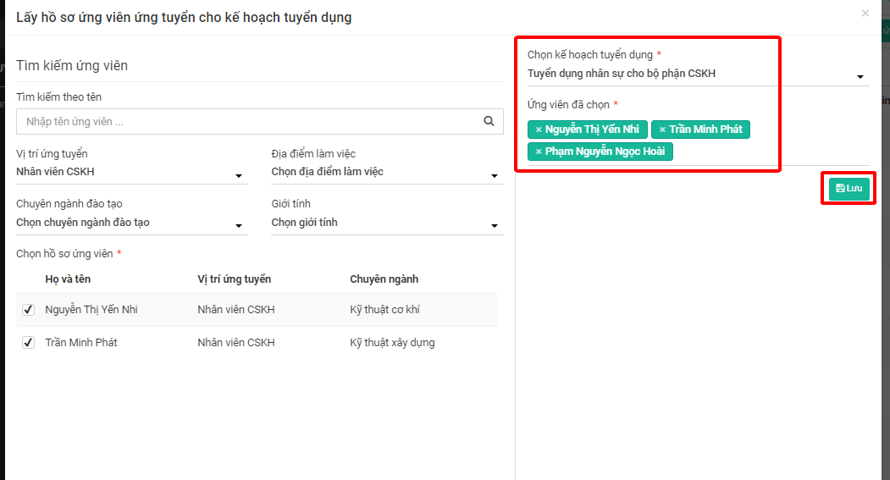Focus the candidate name search field

[x=246, y=122]
